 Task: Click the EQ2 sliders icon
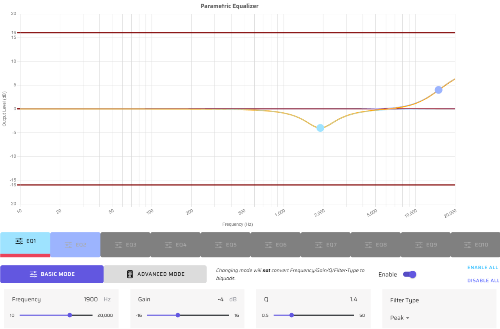coord(68,245)
